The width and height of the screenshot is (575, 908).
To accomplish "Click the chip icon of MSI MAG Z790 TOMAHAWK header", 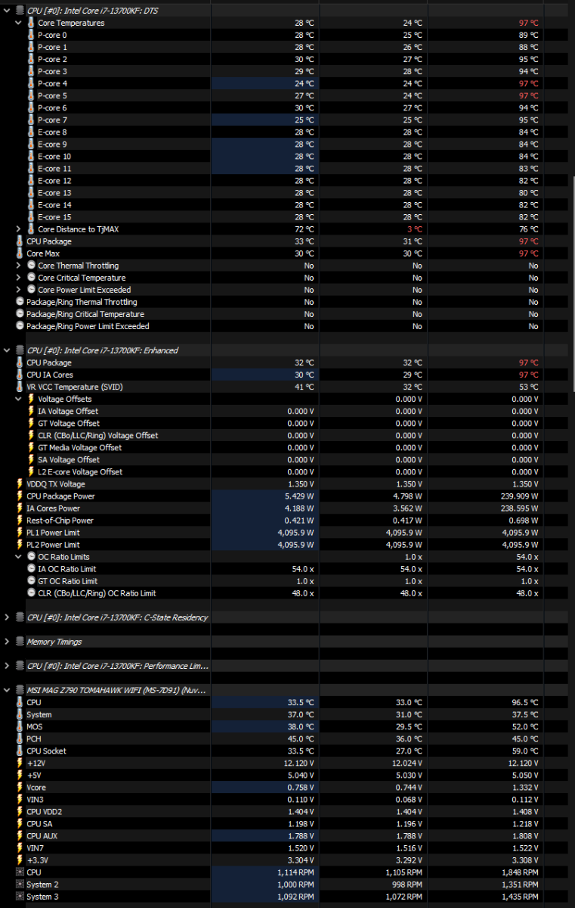I will [20, 690].
